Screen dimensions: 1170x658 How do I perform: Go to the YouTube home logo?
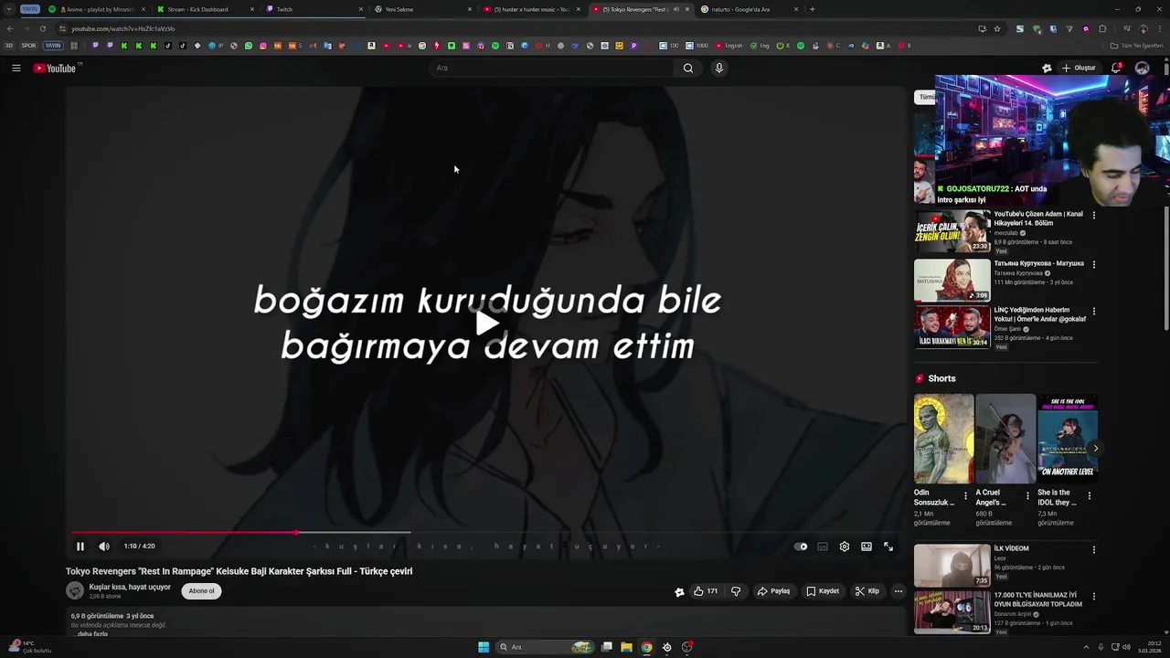(x=55, y=69)
